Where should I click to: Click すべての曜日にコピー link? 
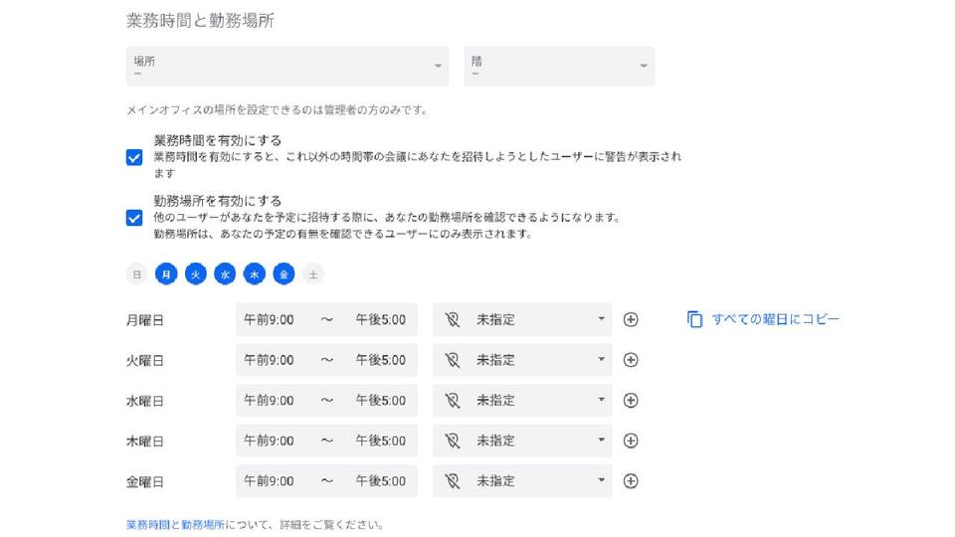775,319
